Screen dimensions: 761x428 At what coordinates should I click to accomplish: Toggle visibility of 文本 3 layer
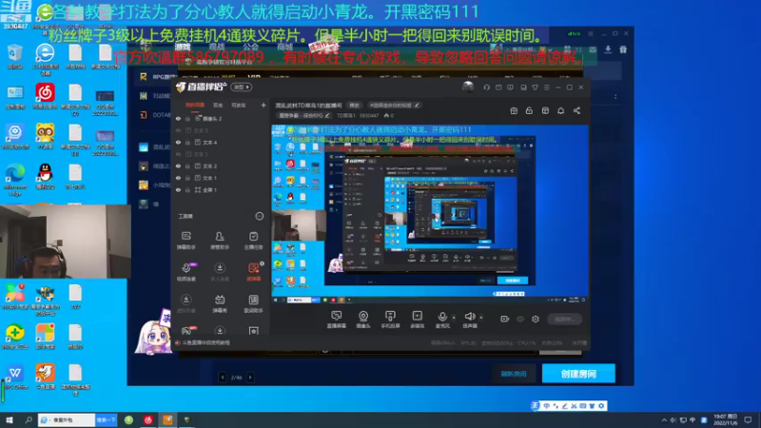tap(178, 154)
